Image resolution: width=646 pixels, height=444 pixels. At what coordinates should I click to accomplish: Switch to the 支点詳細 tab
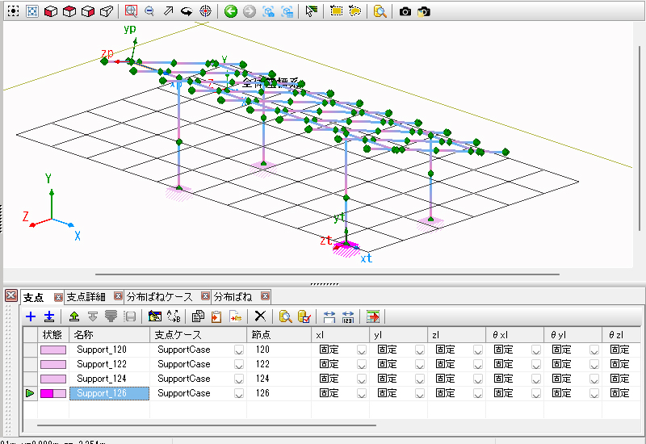88,296
